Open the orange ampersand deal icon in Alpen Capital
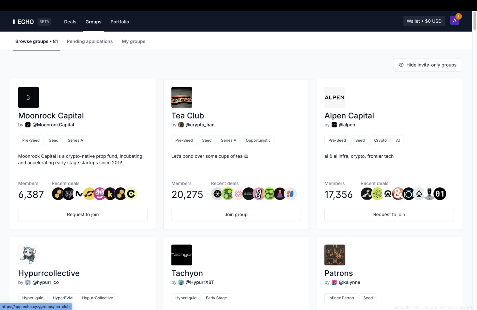Screen dimensions: 477x310 [x=398, y=194]
